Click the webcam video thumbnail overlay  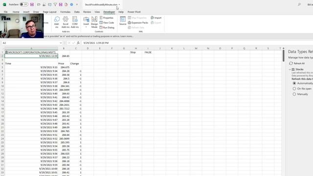[22, 26]
